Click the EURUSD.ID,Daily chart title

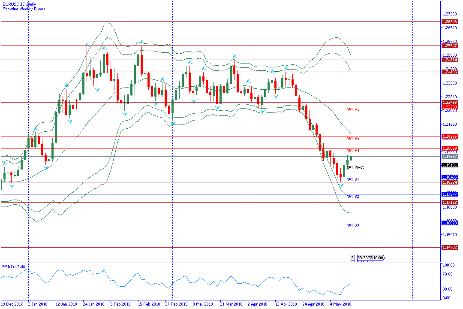click(19, 4)
